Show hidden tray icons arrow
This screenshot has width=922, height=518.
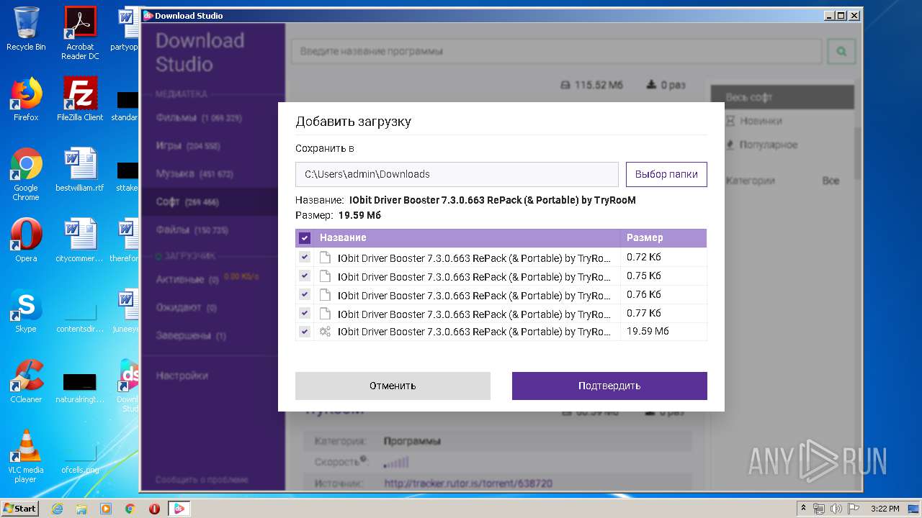[803, 509]
